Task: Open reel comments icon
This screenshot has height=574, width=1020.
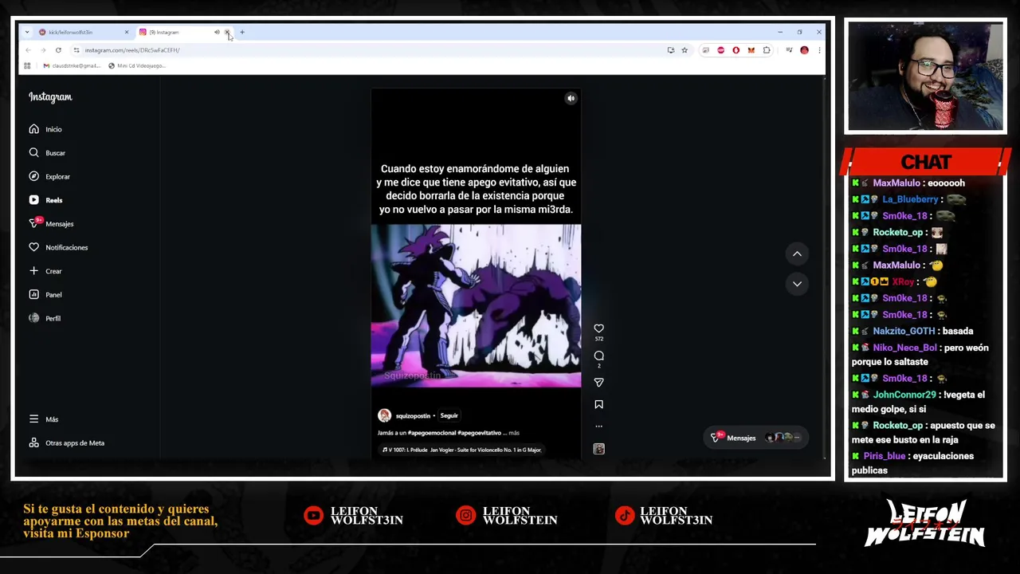Action: [598, 356]
